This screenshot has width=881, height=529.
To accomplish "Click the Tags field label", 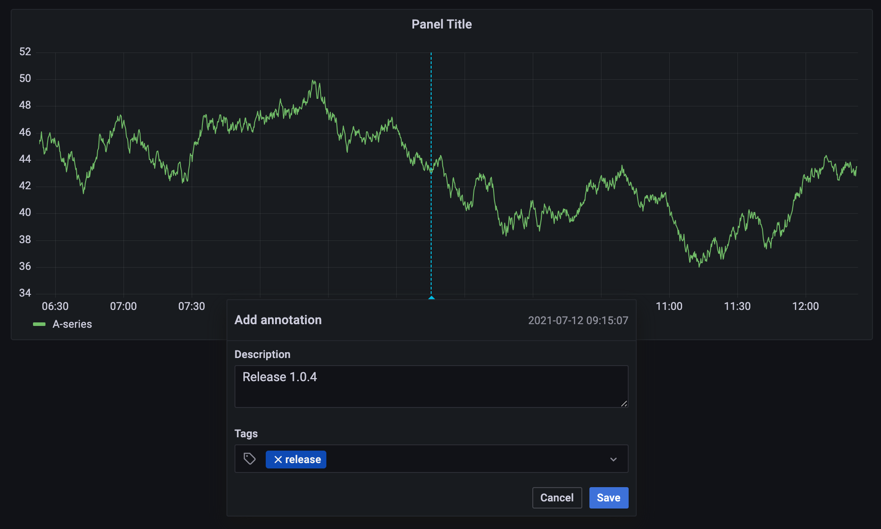I will click(246, 433).
